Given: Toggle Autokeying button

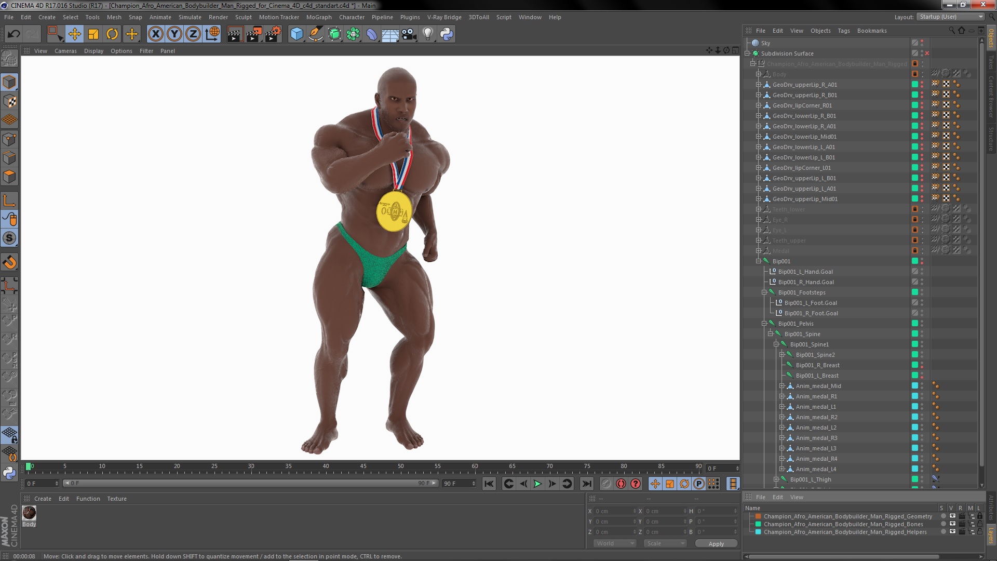Looking at the screenshot, I should (621, 484).
